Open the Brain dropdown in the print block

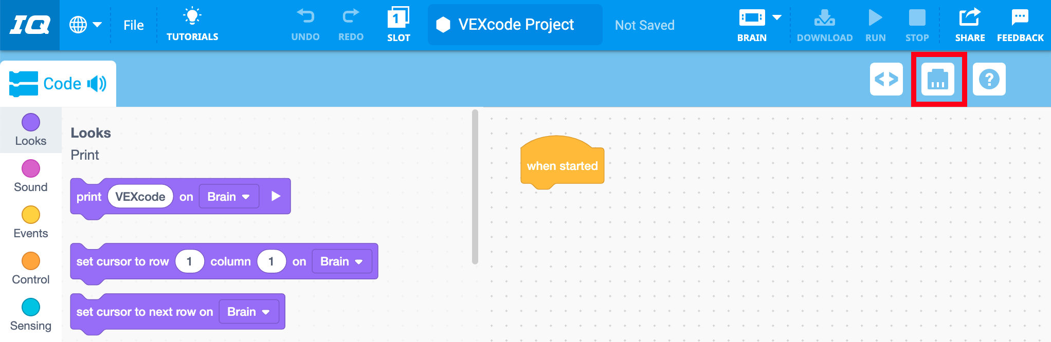click(x=229, y=196)
